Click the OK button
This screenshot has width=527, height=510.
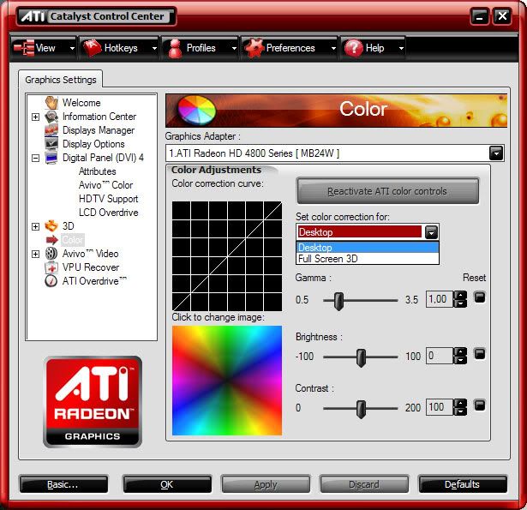click(x=167, y=484)
